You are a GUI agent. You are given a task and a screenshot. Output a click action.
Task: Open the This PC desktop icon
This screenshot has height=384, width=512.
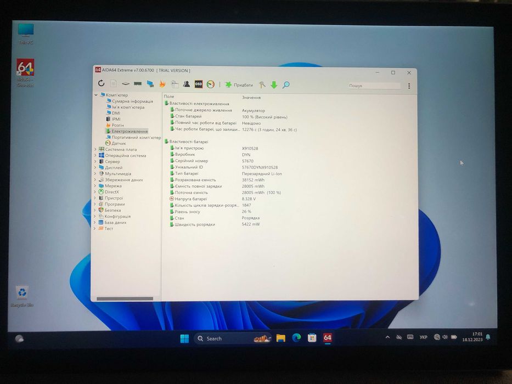(x=26, y=33)
